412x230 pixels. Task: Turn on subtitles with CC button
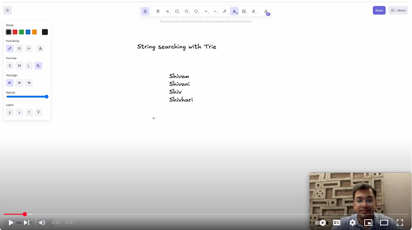(336, 222)
